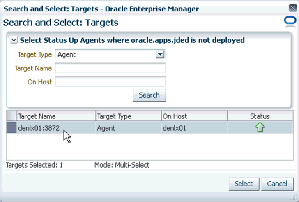Collapse the Select Status Up Agents section

[14, 40]
